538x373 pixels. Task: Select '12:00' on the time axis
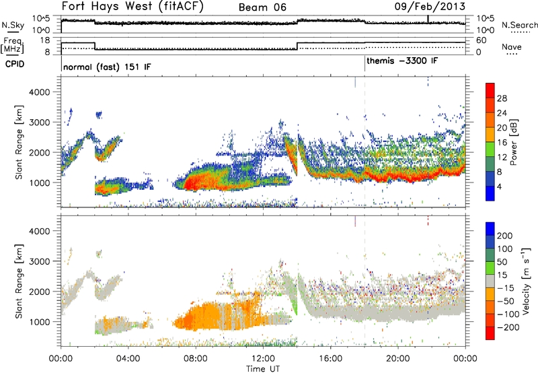point(263,359)
